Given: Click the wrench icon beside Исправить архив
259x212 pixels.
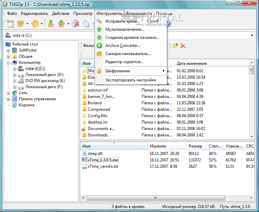Looking at the screenshot, I should (99, 21).
